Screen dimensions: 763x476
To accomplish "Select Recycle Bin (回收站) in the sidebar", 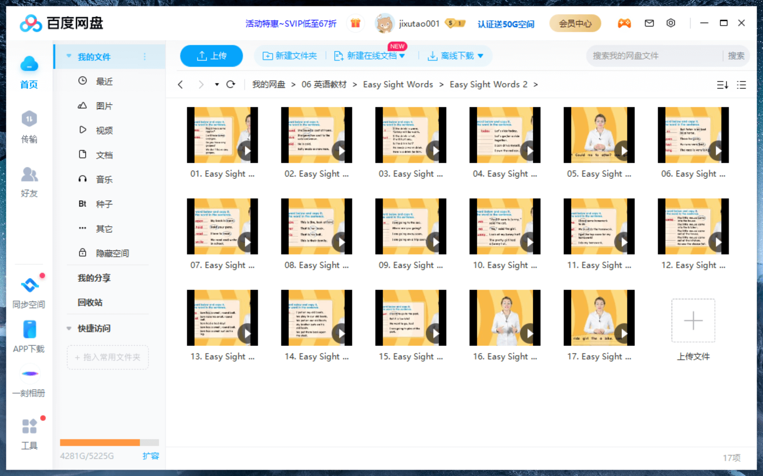I will point(90,302).
